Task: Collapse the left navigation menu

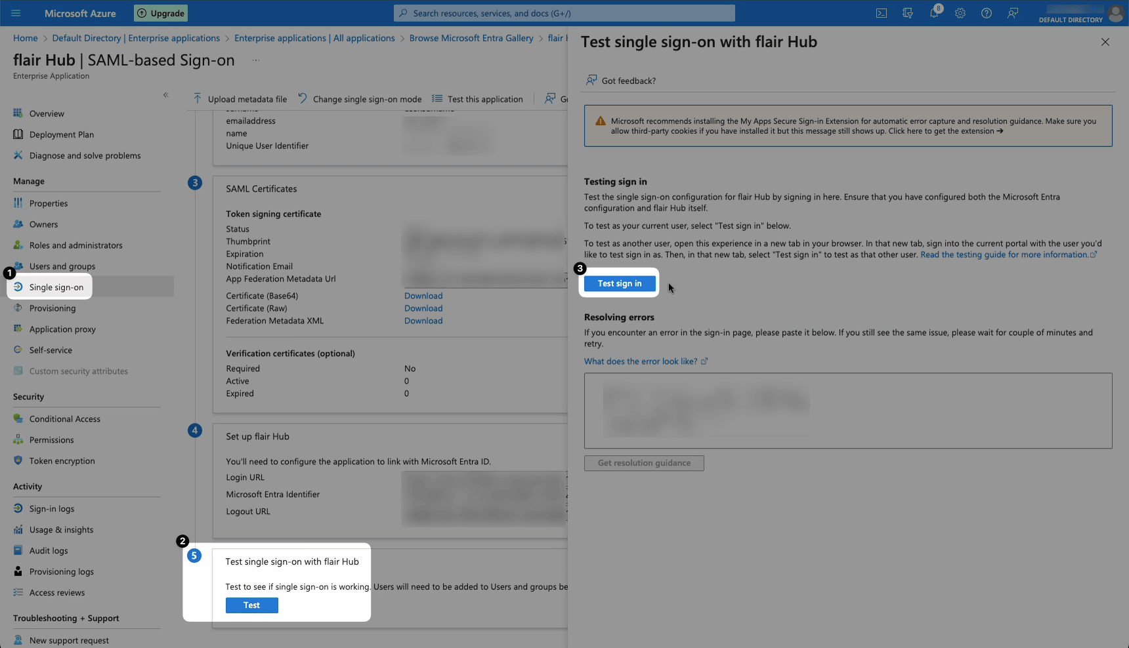Action: pyautogui.click(x=166, y=95)
